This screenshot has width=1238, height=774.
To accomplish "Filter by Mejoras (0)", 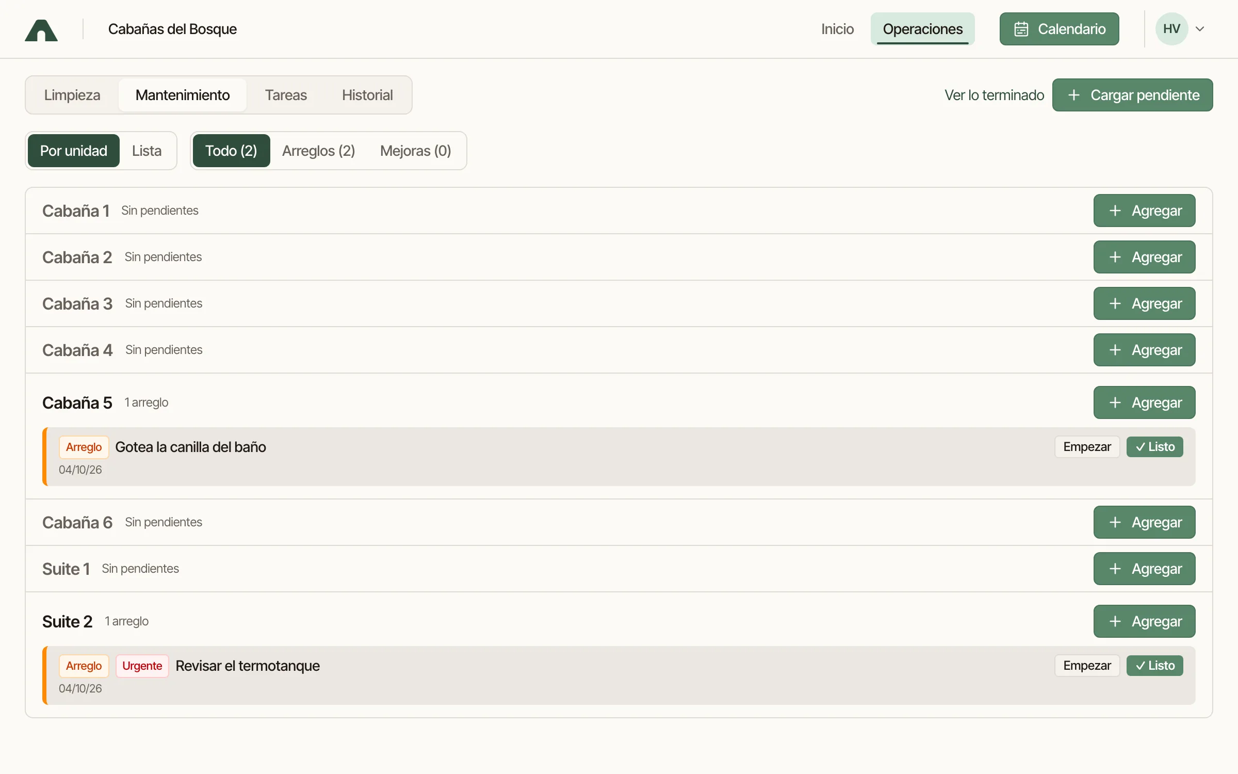I will tap(415, 151).
